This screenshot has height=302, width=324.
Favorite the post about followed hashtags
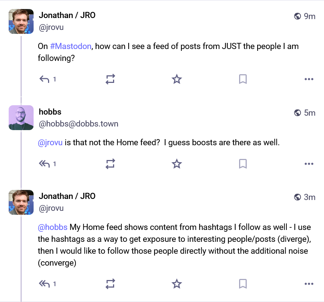(x=176, y=284)
